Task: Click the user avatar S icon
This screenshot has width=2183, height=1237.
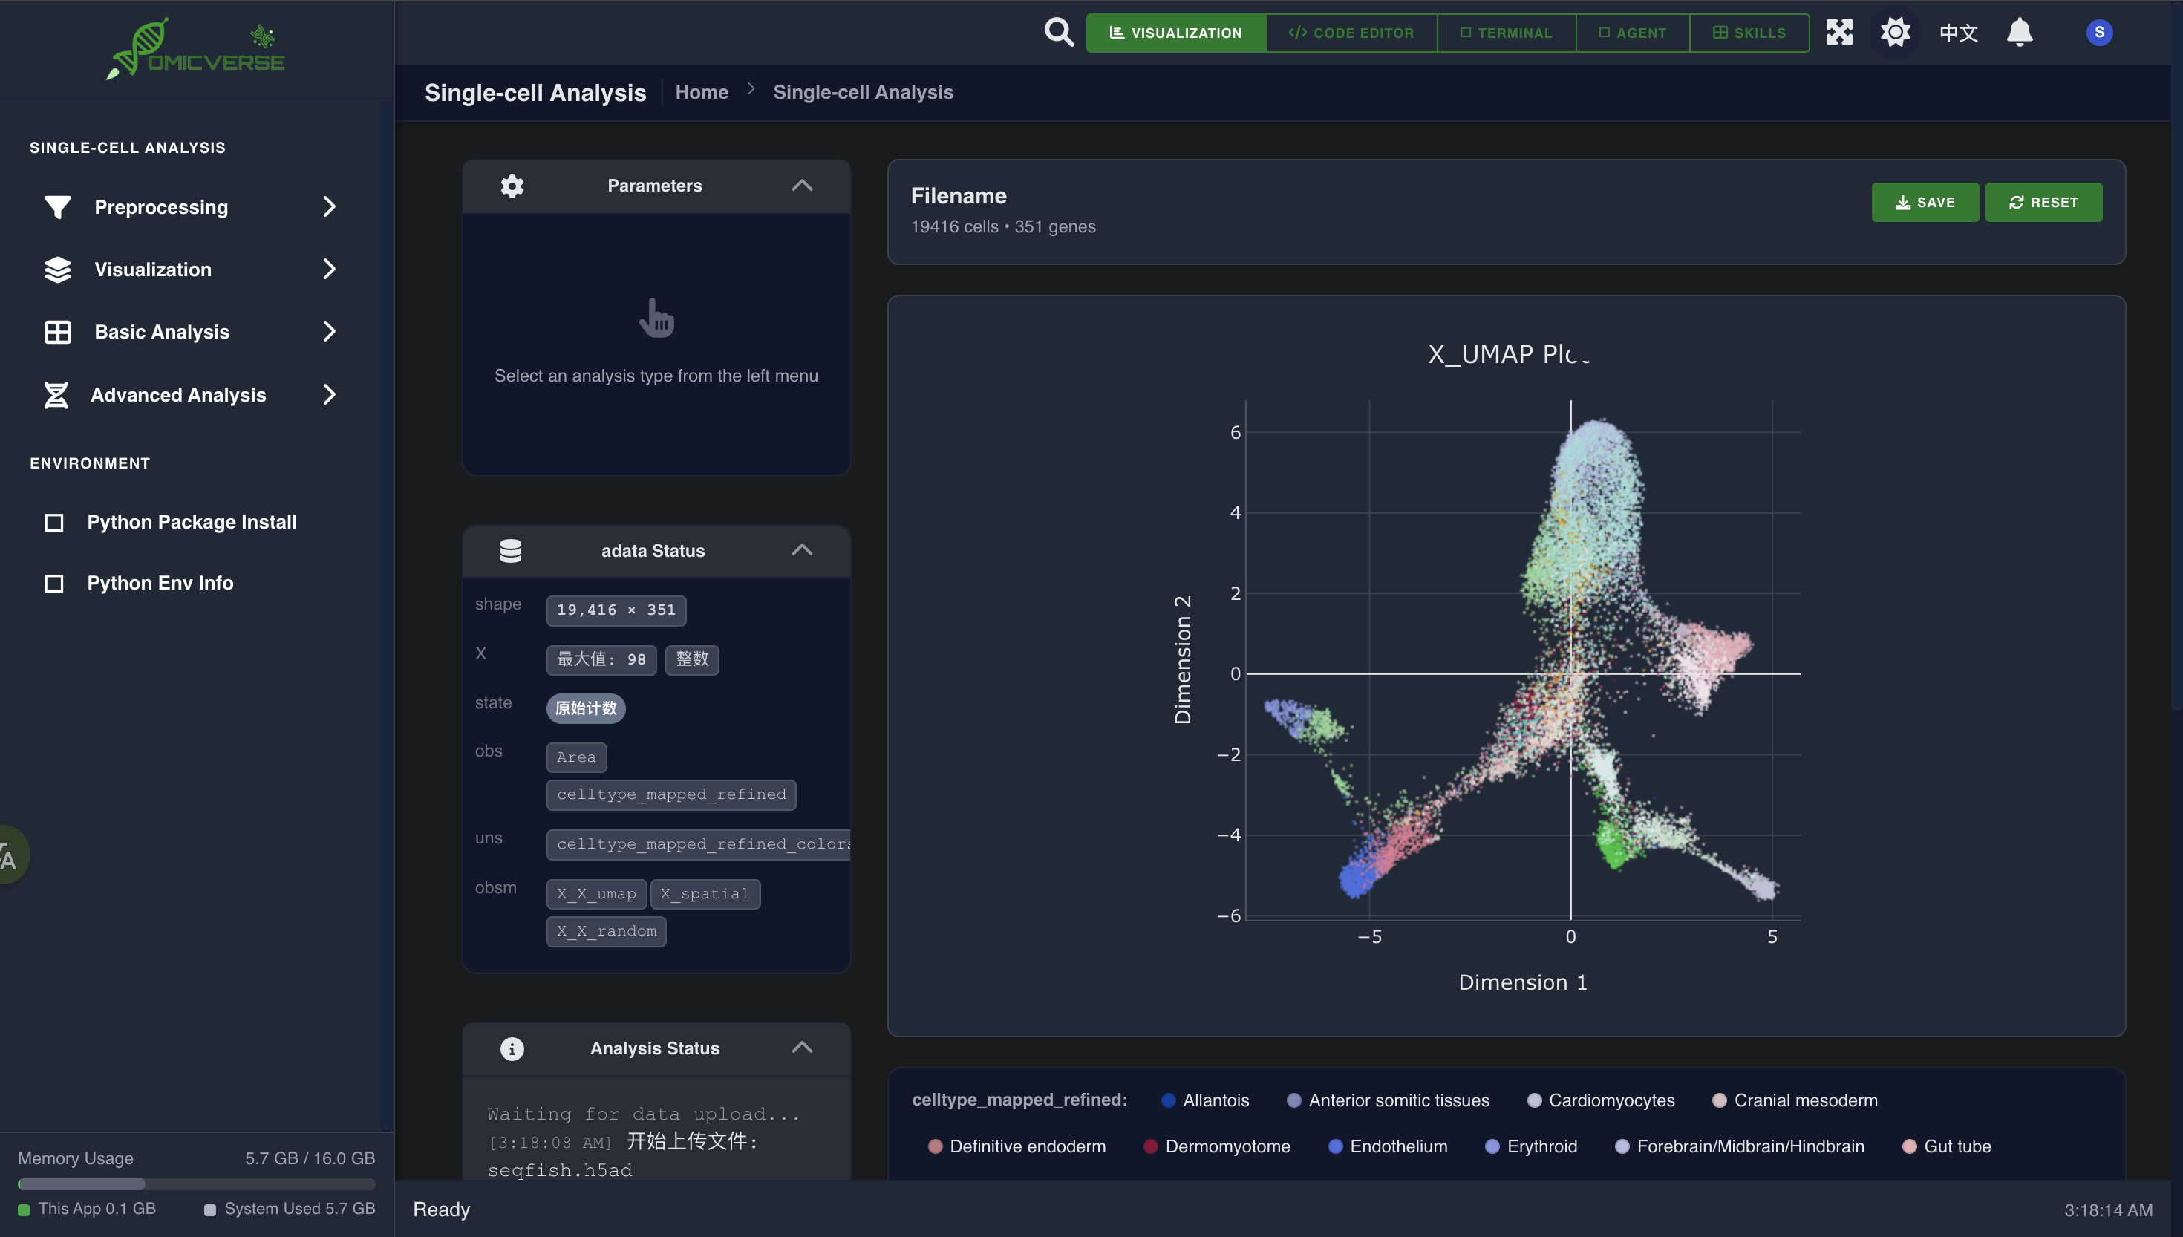Action: 2098,32
